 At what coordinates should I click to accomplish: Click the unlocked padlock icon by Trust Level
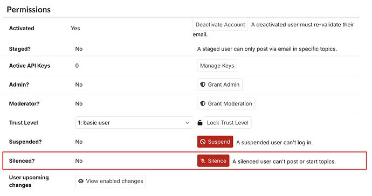click(200, 123)
